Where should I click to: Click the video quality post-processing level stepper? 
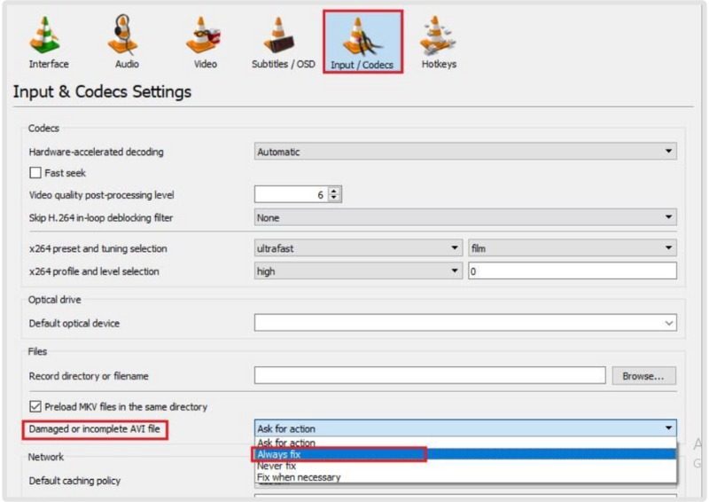point(335,194)
